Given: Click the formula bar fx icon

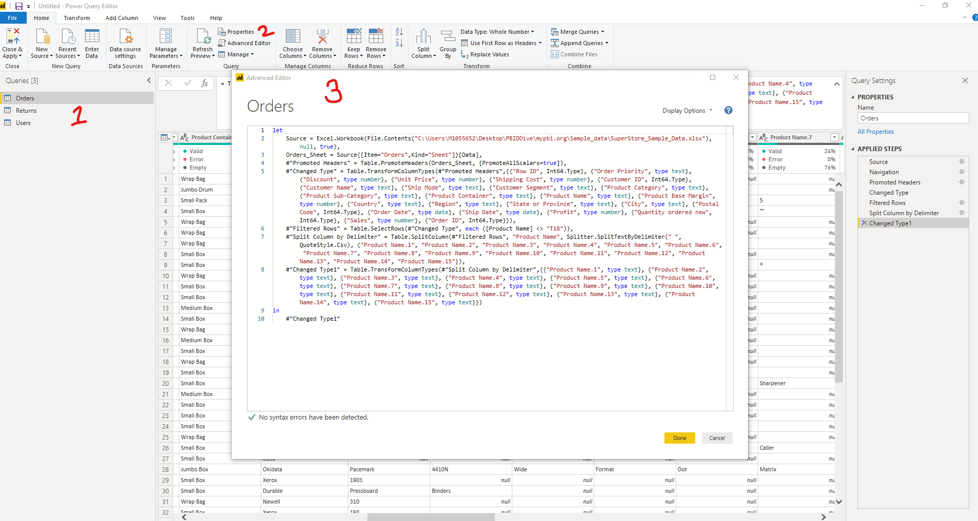Looking at the screenshot, I should [x=204, y=83].
